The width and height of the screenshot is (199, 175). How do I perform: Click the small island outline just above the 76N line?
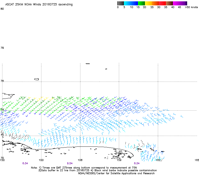tap(36, 79)
